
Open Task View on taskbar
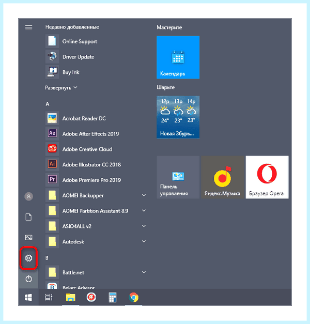pos(49,298)
